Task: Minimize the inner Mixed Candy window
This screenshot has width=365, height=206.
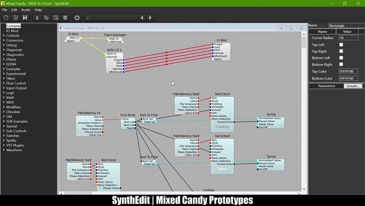Action: [281, 28]
